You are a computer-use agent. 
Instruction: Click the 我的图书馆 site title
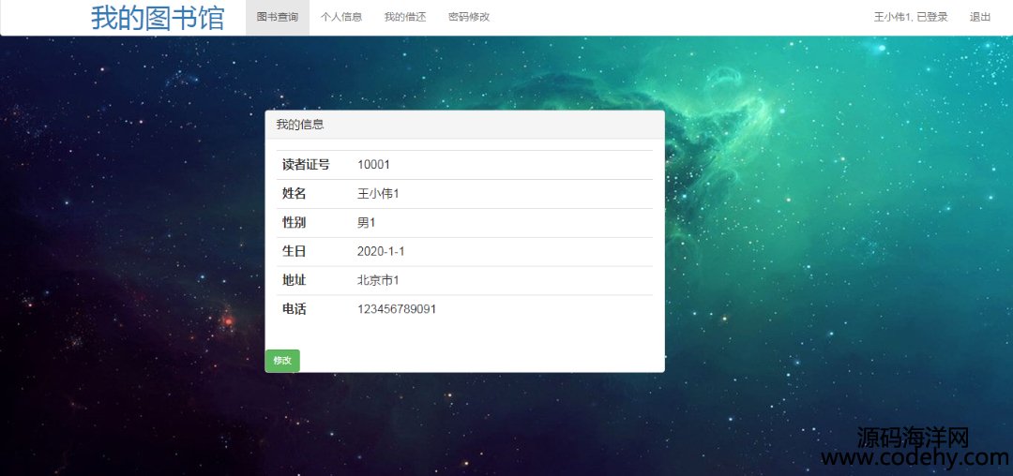tap(158, 18)
